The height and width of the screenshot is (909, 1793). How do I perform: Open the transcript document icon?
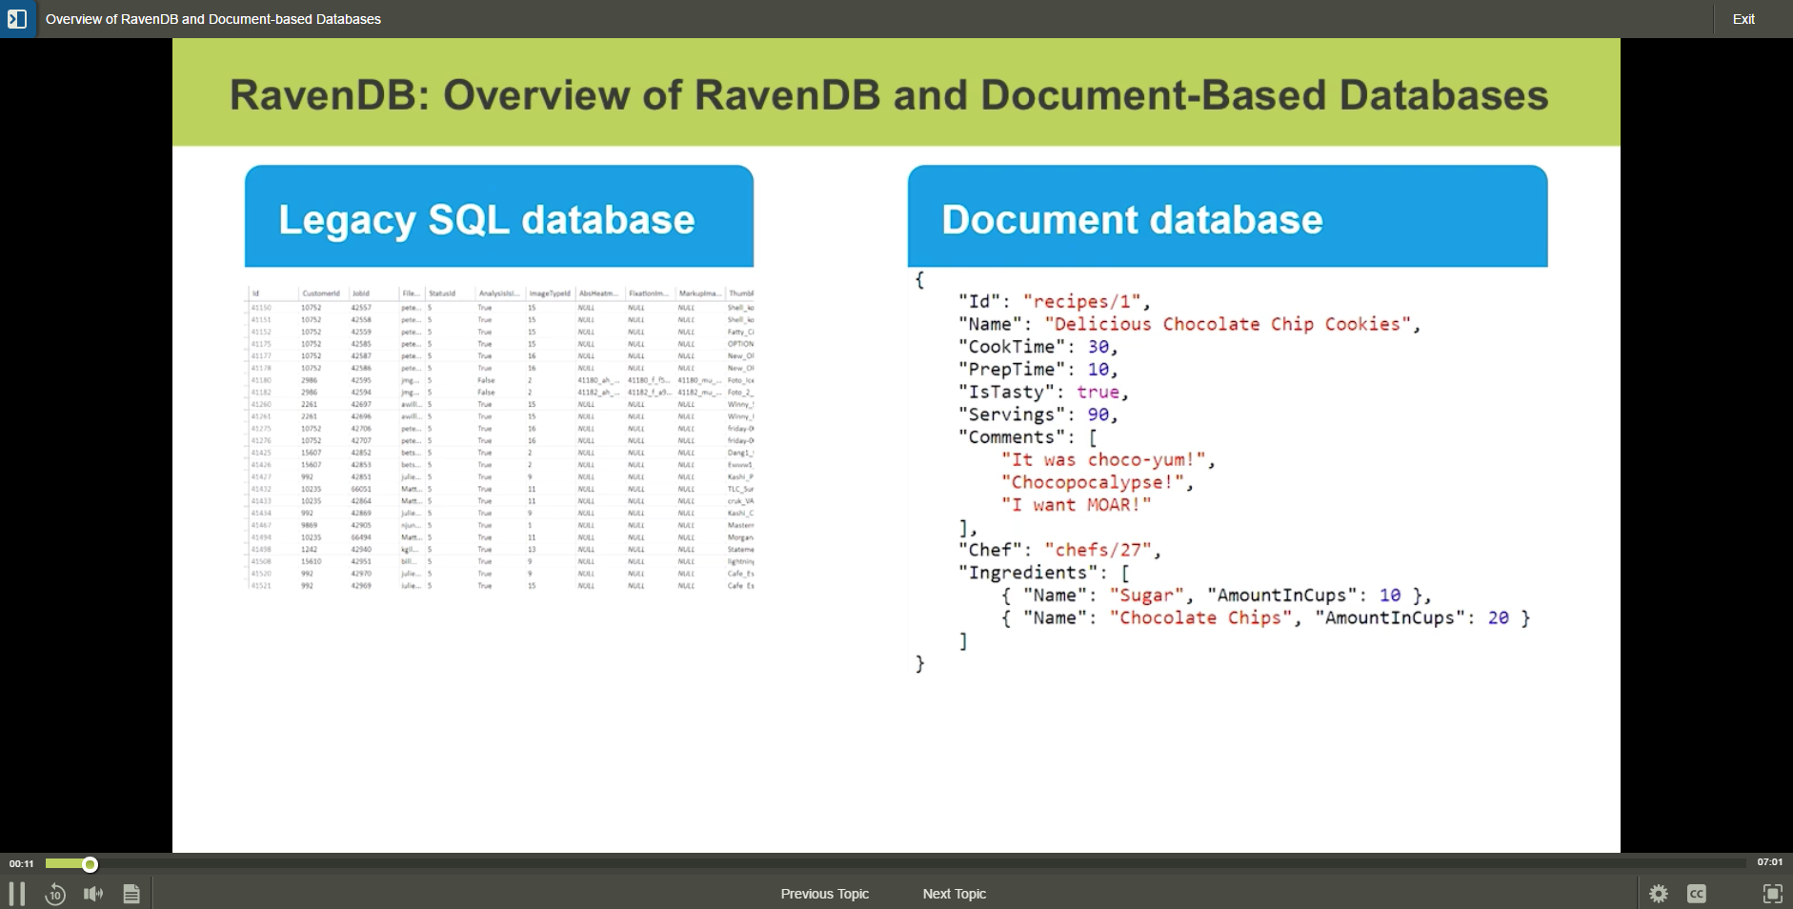point(131,894)
